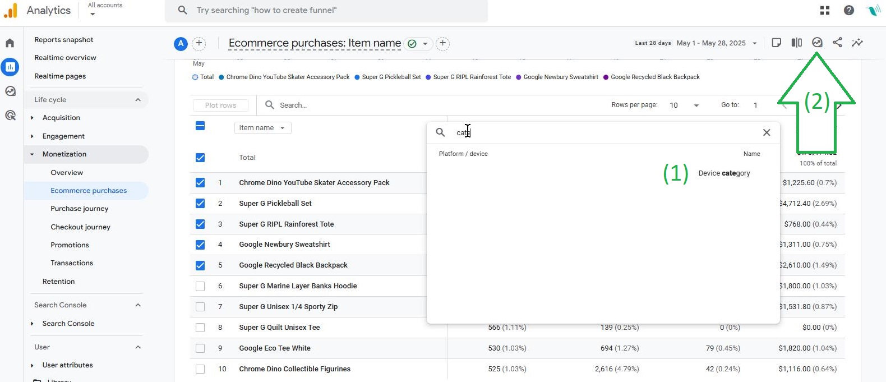Screen dimensions: 886x382
Task: Open the Reports section icon
Action: (x=10, y=67)
